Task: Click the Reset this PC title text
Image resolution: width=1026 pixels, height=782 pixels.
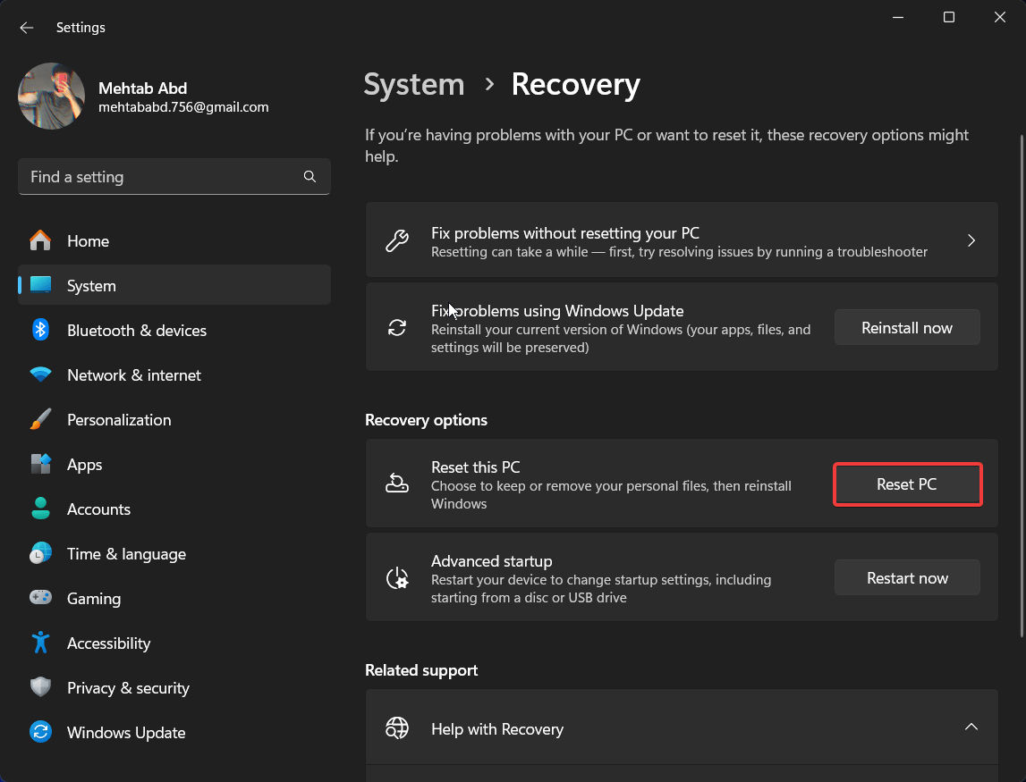Action: (x=476, y=467)
